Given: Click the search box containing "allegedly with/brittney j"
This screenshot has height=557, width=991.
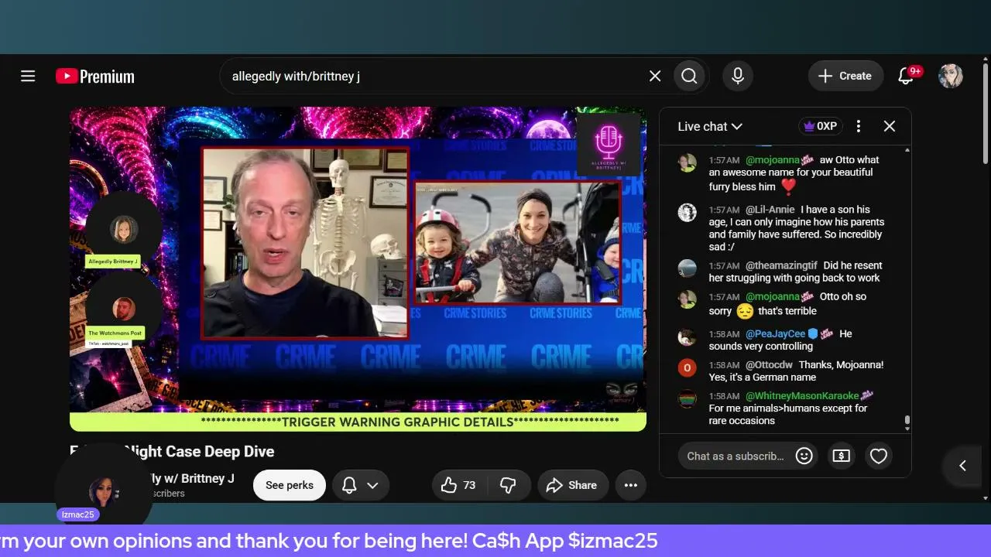Looking at the screenshot, I should (x=436, y=76).
